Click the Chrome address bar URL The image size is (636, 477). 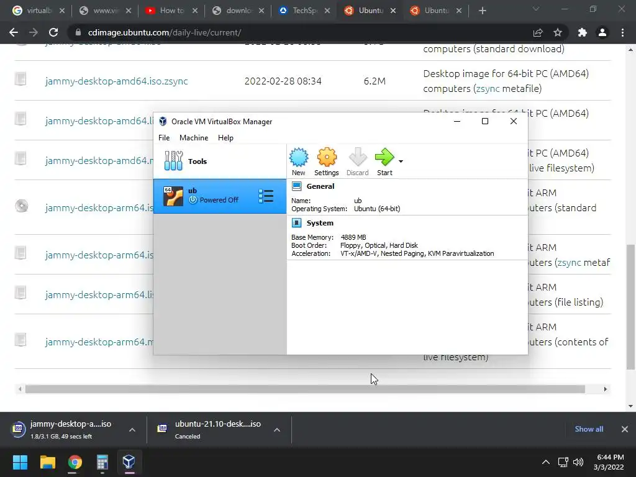pos(165,32)
